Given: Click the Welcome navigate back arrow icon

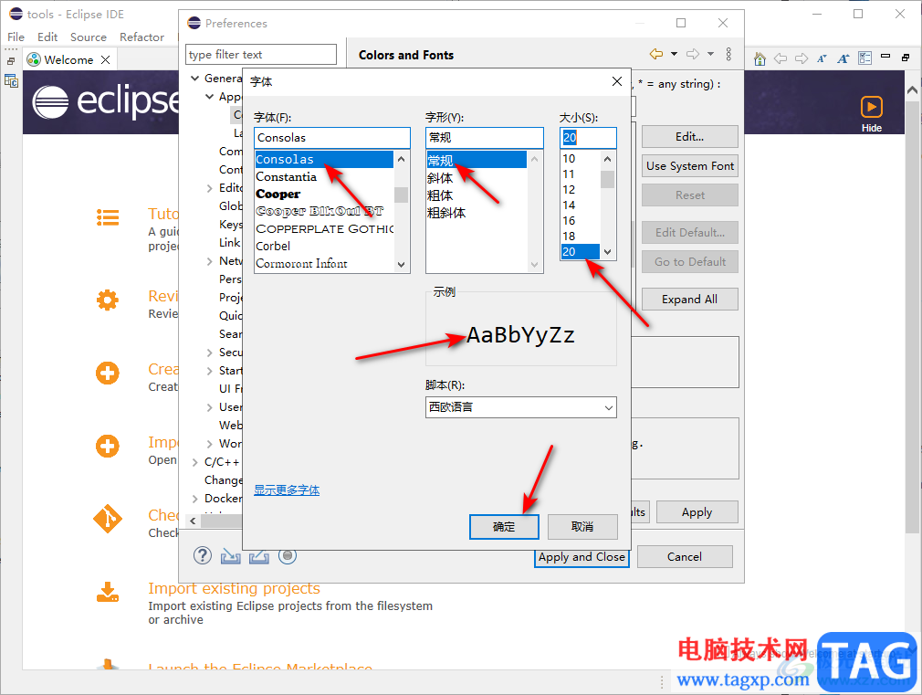Looking at the screenshot, I should pyautogui.click(x=781, y=58).
